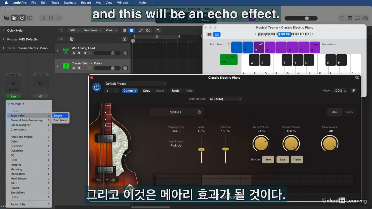Image resolution: width=372 pixels, height=209 pixels.
Task: Switch Musical Typing to piano keyboard view
Action: click(x=209, y=34)
